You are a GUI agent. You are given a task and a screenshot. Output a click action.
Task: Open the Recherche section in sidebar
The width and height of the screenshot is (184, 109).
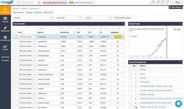coord(5,10)
